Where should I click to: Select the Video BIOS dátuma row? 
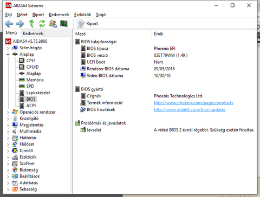point(165,76)
